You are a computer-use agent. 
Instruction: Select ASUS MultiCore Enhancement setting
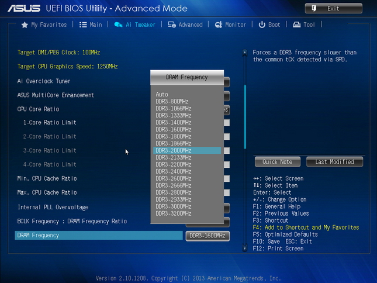pyautogui.click(x=56, y=95)
